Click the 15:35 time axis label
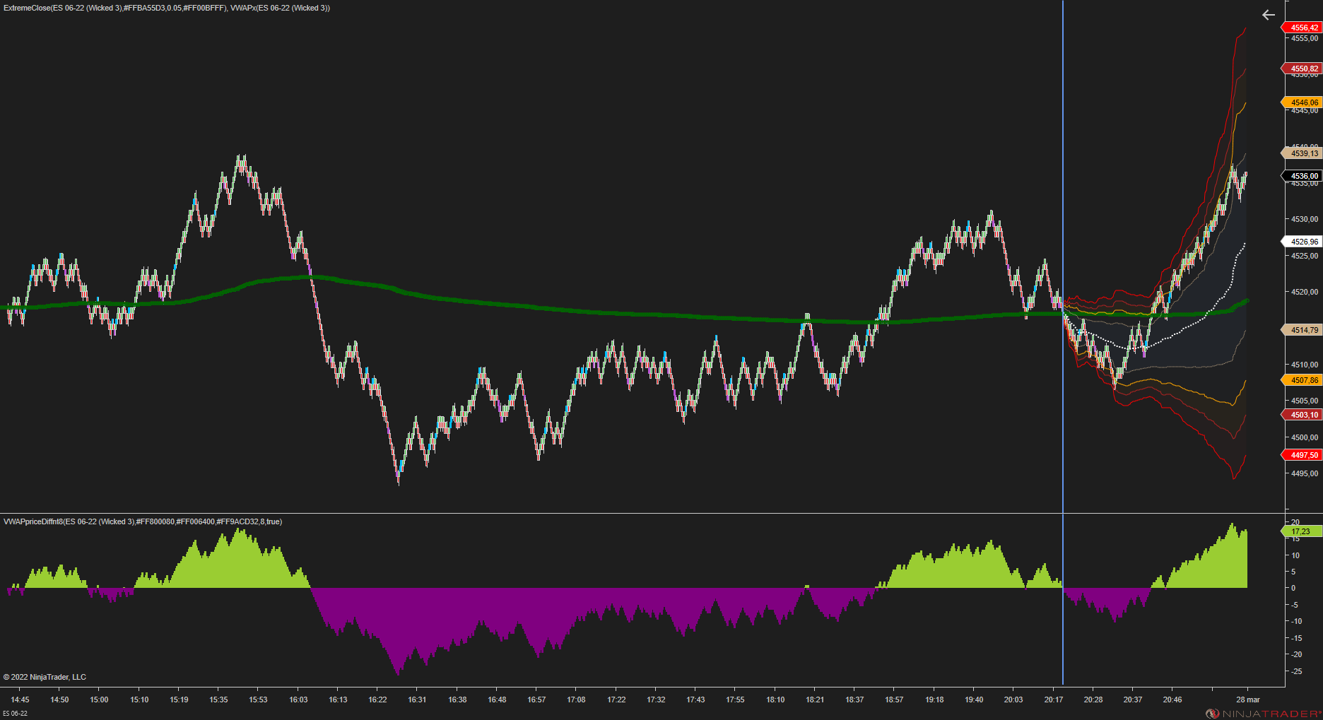 (218, 700)
